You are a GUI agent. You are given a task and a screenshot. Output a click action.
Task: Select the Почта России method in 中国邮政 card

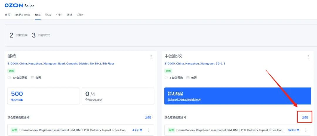pos(230,130)
